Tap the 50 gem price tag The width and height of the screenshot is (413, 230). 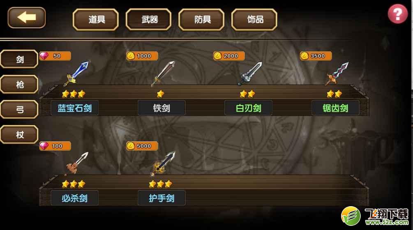pos(55,56)
